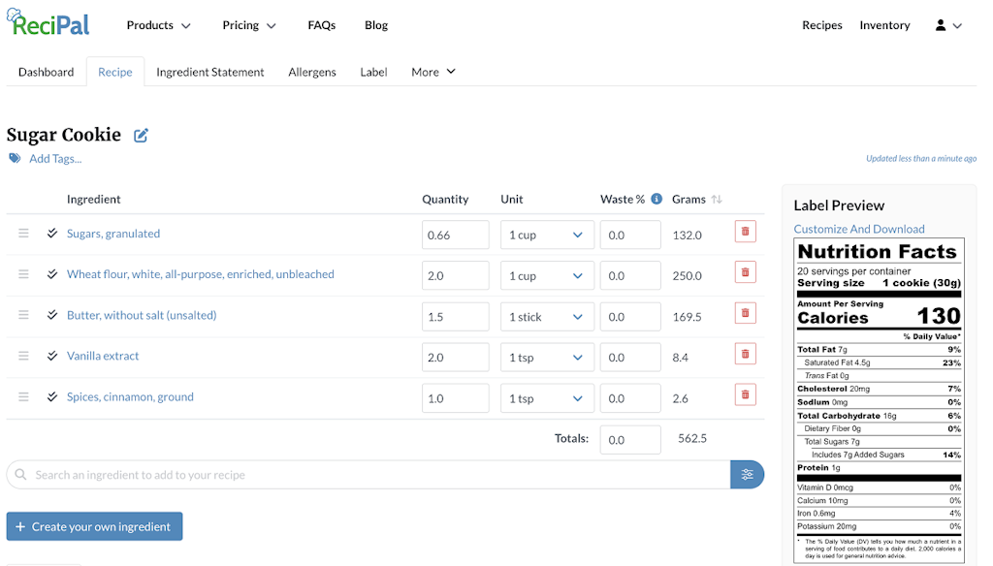Screen dimensions: 993x566
Task: Open the More dropdown tab
Action: click(x=432, y=72)
